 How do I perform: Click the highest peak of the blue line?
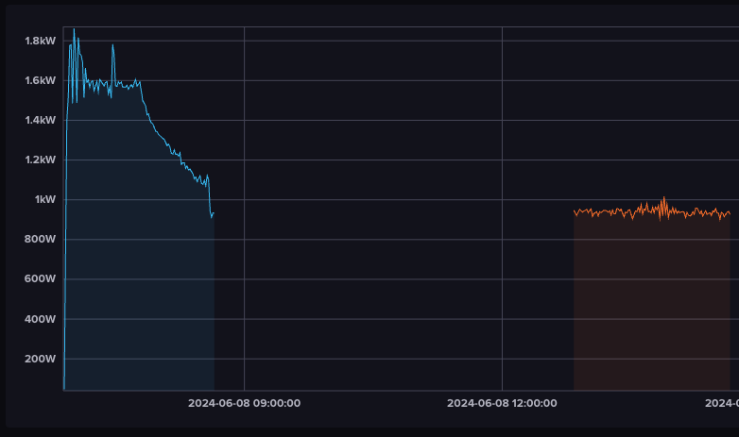(x=74, y=28)
